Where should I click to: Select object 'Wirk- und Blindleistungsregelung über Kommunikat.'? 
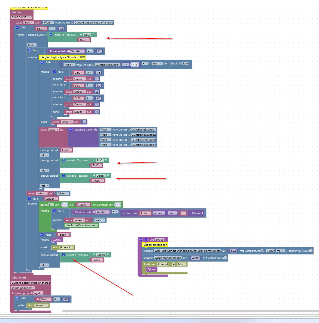click(x=187, y=251)
